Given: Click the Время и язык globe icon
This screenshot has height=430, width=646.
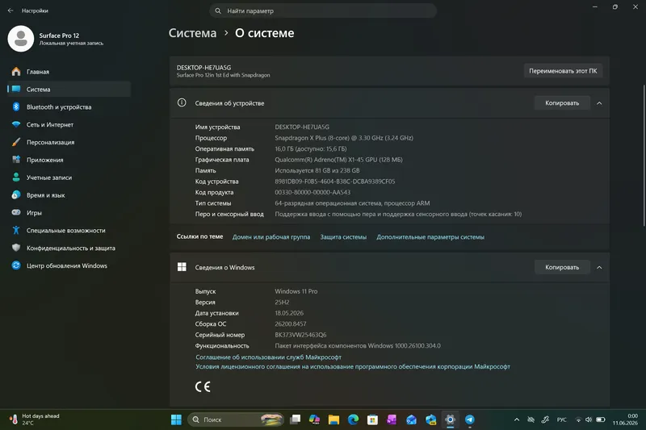Looking at the screenshot, I should pos(16,195).
